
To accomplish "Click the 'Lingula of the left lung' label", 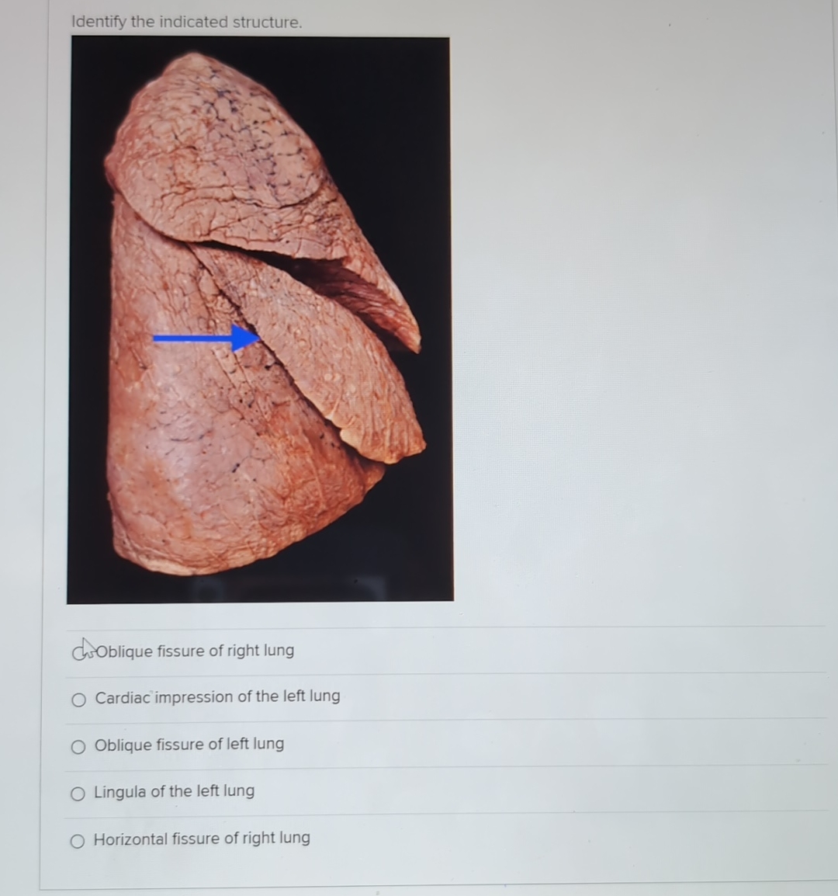I will (x=175, y=791).
